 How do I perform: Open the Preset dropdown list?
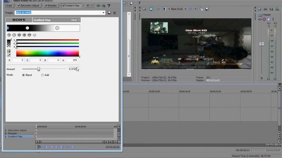104,13
